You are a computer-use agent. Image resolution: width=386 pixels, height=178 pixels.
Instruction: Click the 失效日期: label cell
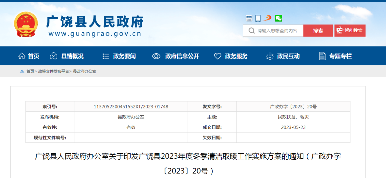[212, 137]
